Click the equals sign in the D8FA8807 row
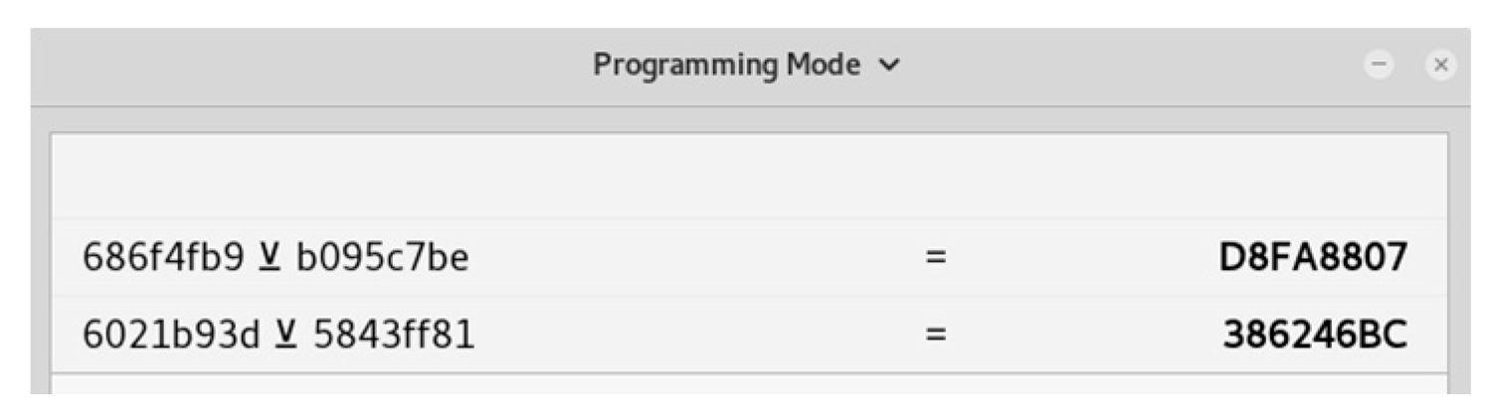1492x420 pixels. (x=933, y=258)
